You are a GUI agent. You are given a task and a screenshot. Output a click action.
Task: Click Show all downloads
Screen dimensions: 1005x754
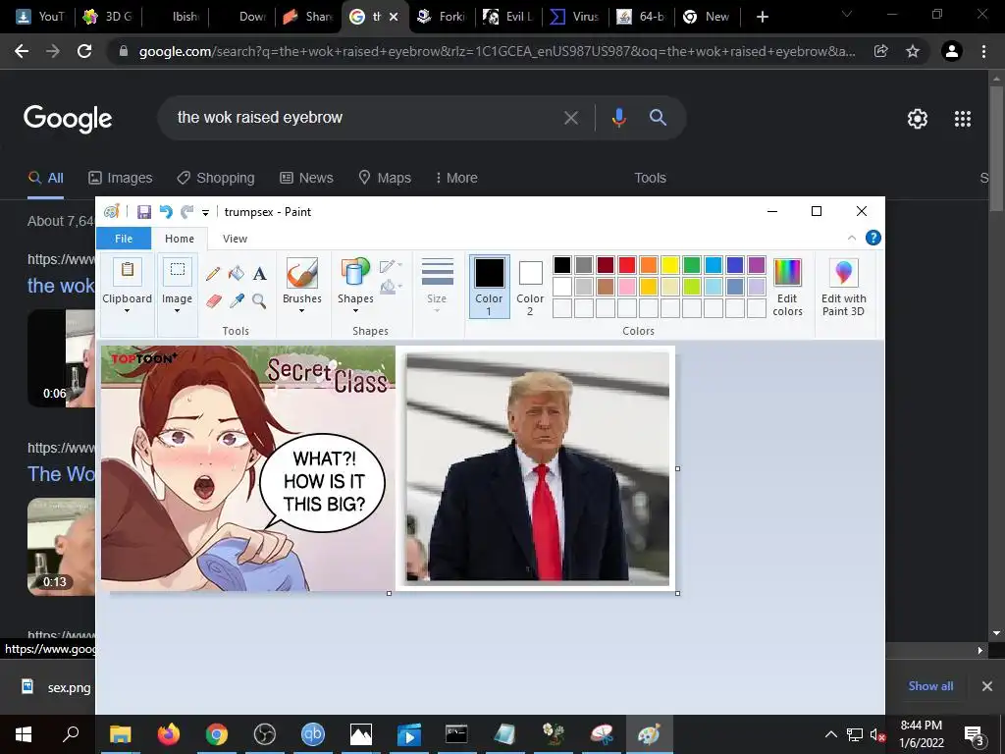coord(930,686)
